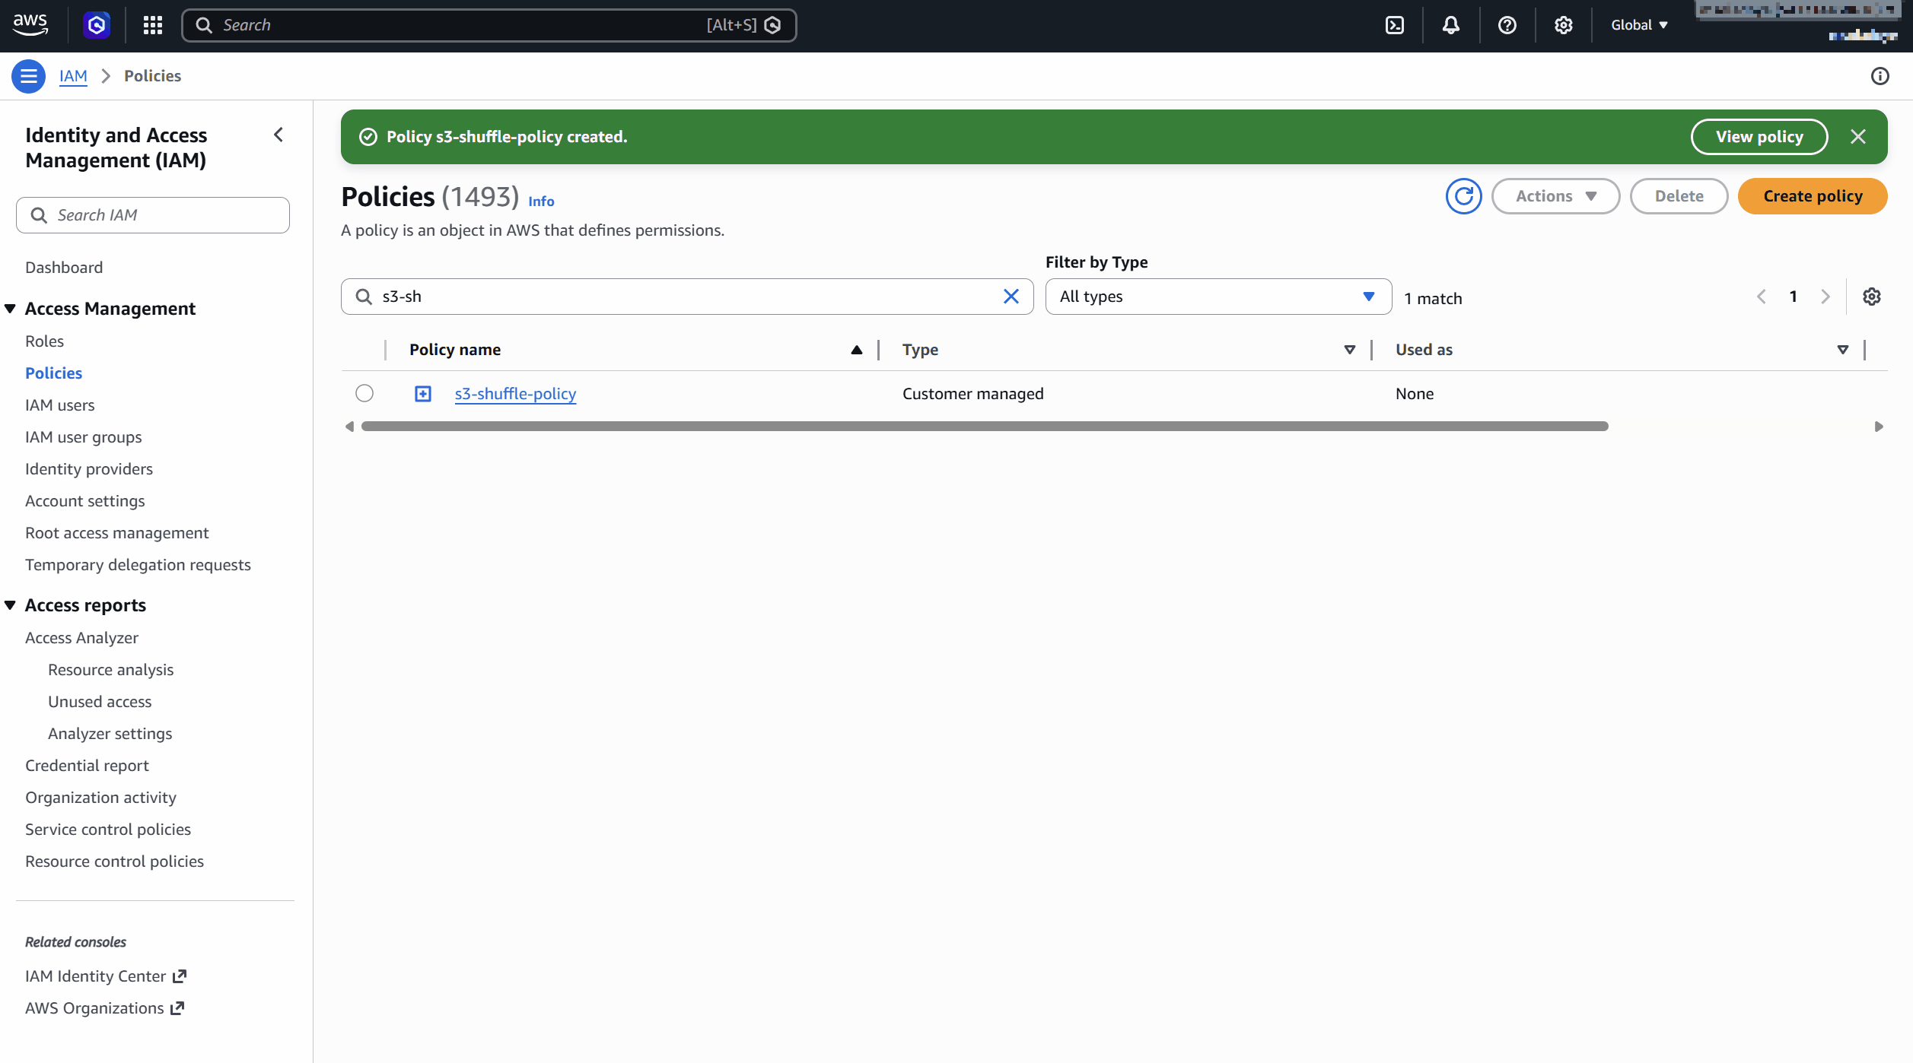
Task: Click the Info link beside Policies
Action: tap(541, 201)
